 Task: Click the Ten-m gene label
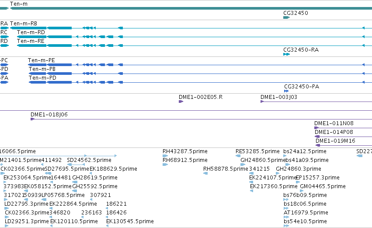pos(19,4)
